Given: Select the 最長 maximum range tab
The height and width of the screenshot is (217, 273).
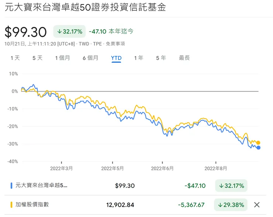Looking at the screenshot, I should coord(184,58).
